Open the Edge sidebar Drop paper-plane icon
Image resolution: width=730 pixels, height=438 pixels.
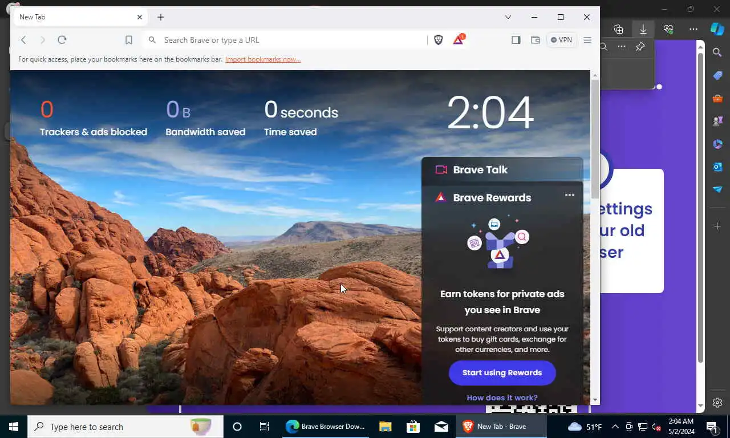(x=717, y=189)
